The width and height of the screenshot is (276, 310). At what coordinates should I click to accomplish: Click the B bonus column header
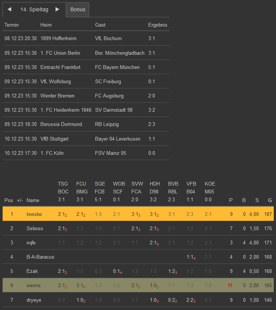tap(244, 200)
